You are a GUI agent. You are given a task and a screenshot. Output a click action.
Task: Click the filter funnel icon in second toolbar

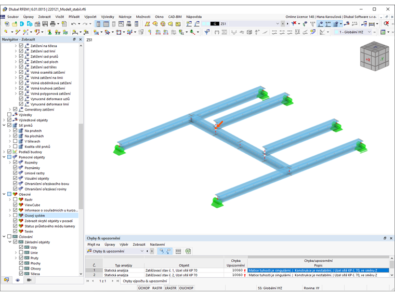207,32
